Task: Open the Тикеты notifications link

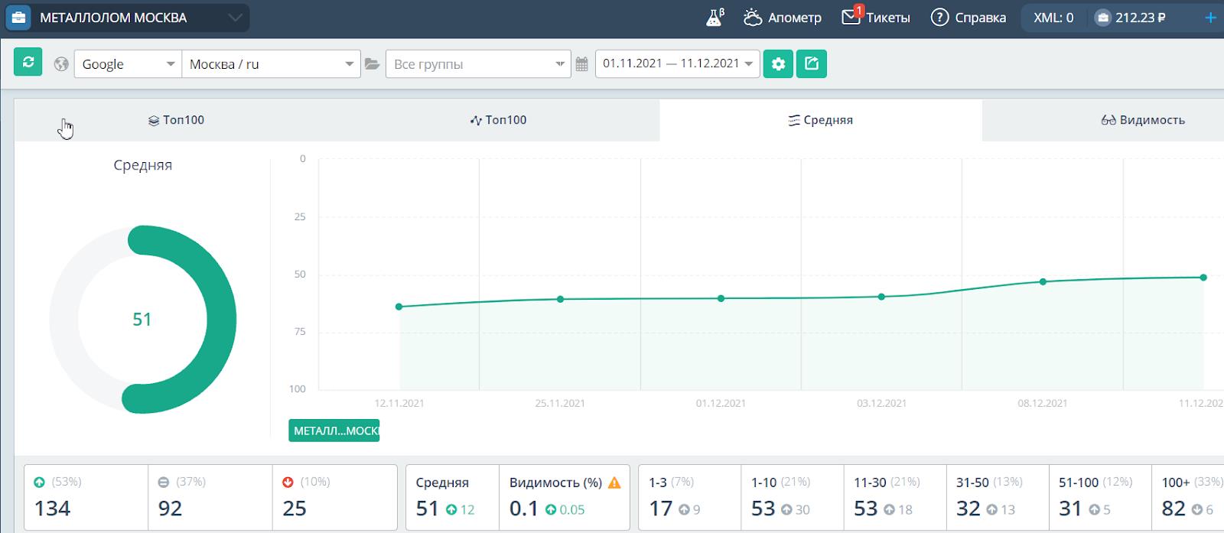Action: (x=876, y=18)
